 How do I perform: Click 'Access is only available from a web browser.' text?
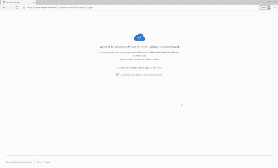139,59
